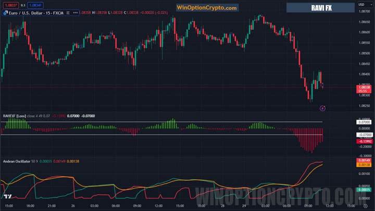Viewport: 375px width, 211px height.
Task: Click the OHLC change value -0.00020
Action: click(147, 13)
